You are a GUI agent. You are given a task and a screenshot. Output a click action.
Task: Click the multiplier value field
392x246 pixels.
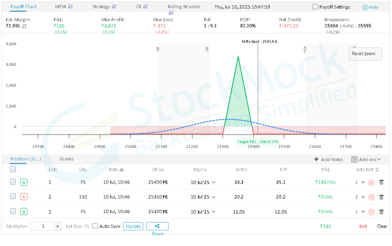click(x=46, y=226)
